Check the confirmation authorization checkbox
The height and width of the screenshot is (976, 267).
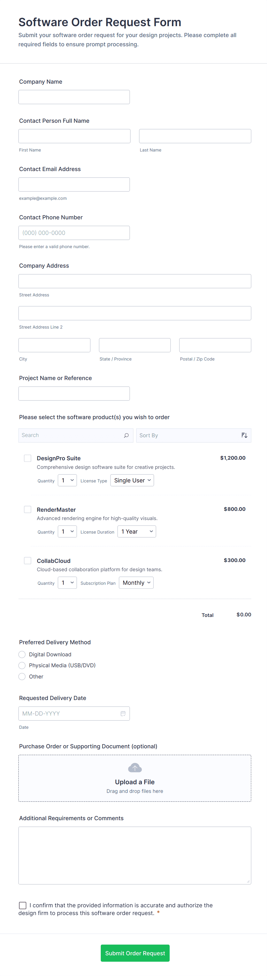(x=23, y=905)
